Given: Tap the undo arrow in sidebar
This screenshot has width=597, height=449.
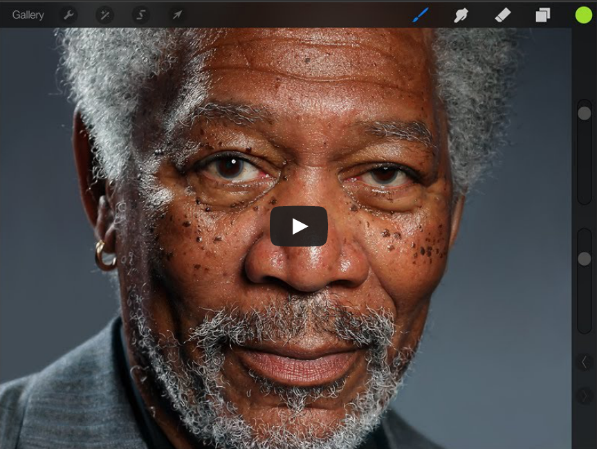Looking at the screenshot, I should click(x=585, y=362).
